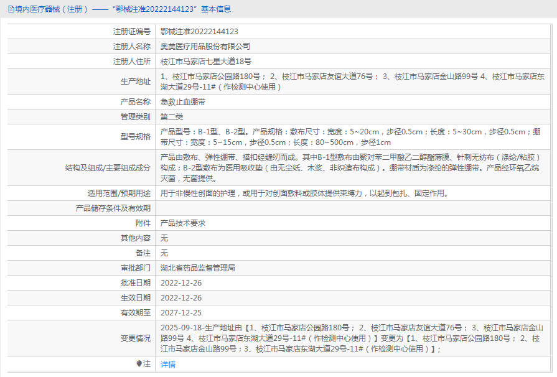The height and width of the screenshot is (377, 557).
Task: Click the 注册证编号 label
Action: [132, 32]
